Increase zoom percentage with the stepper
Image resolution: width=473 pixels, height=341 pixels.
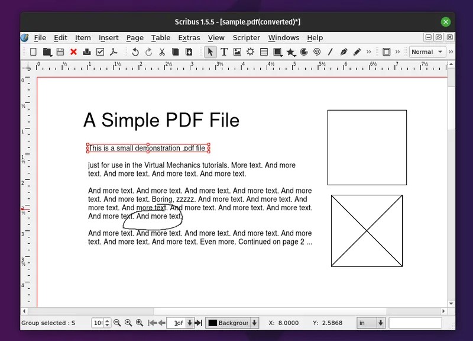(x=107, y=320)
